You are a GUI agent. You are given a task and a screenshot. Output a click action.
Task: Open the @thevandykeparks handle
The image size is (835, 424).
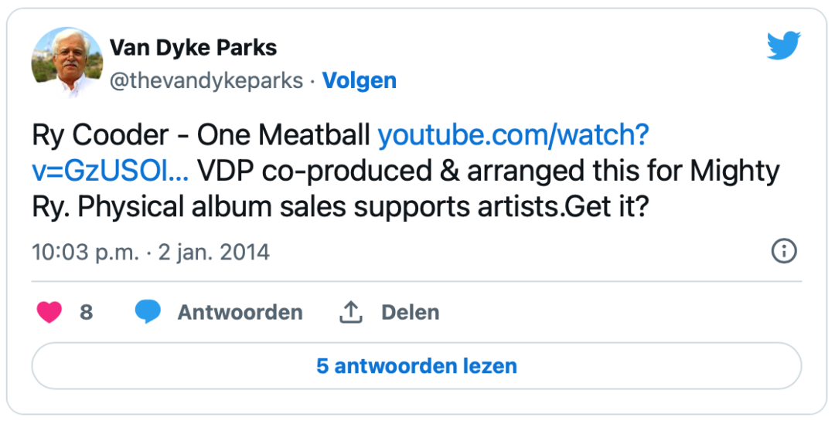click(206, 81)
